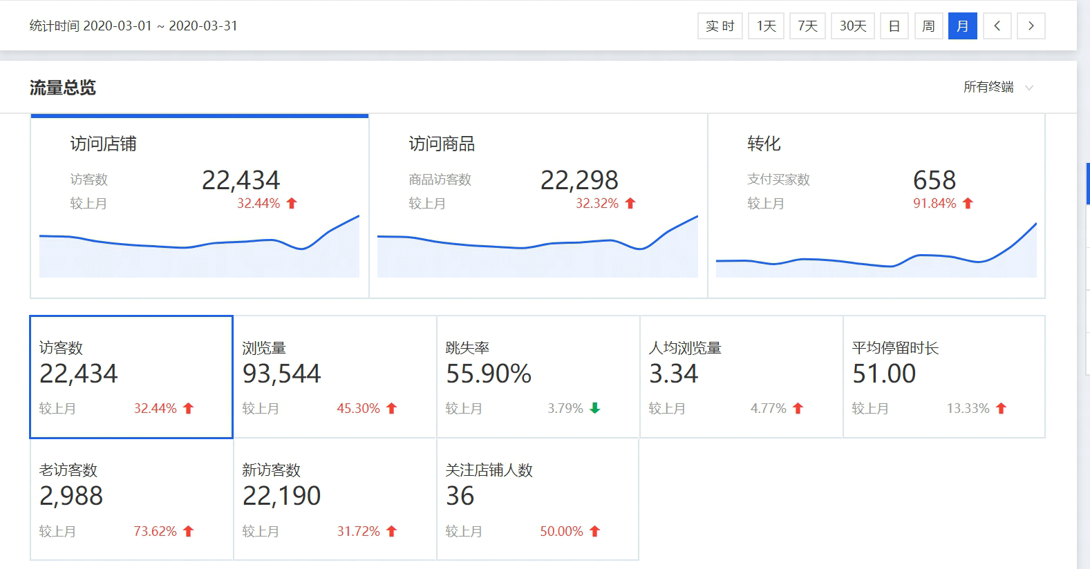The height and width of the screenshot is (569, 1090).
Task: Switch to 实时 real-time view
Action: pyautogui.click(x=720, y=26)
